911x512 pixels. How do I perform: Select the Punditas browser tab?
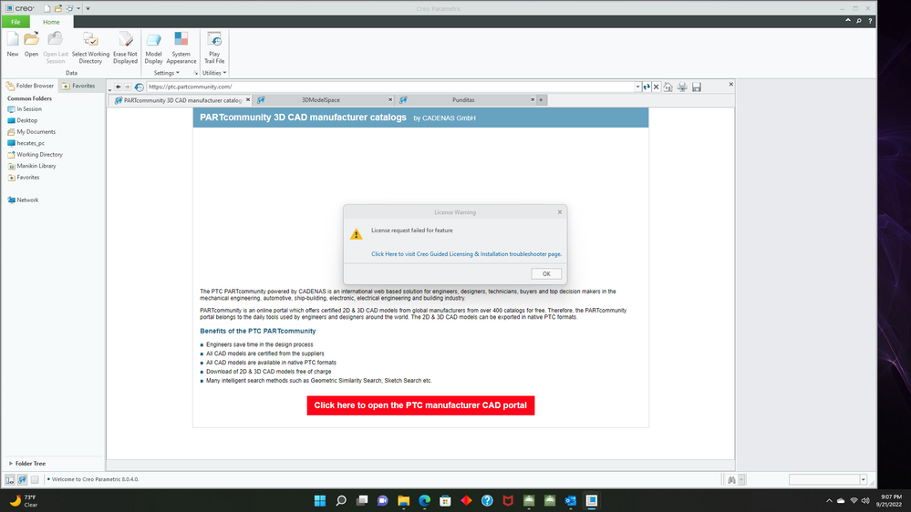pyautogui.click(x=463, y=100)
